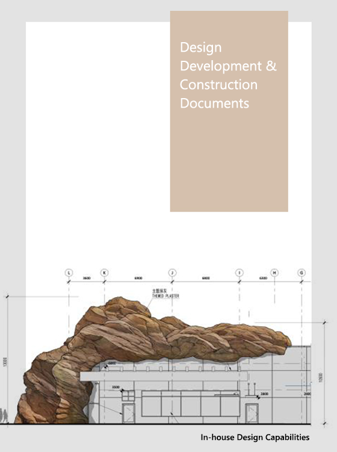337x452 pixels.
Task: Click the grid bubble labeled K
Action: tap(104, 273)
